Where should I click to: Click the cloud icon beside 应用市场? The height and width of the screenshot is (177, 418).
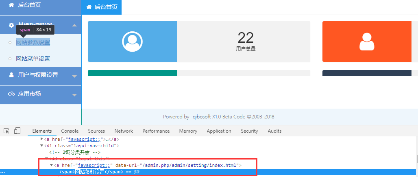[x=11, y=94]
